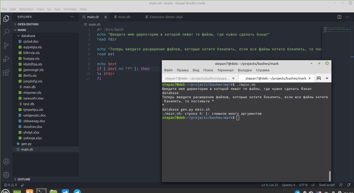
Task: Collapse the database folder
Action: (28, 36)
